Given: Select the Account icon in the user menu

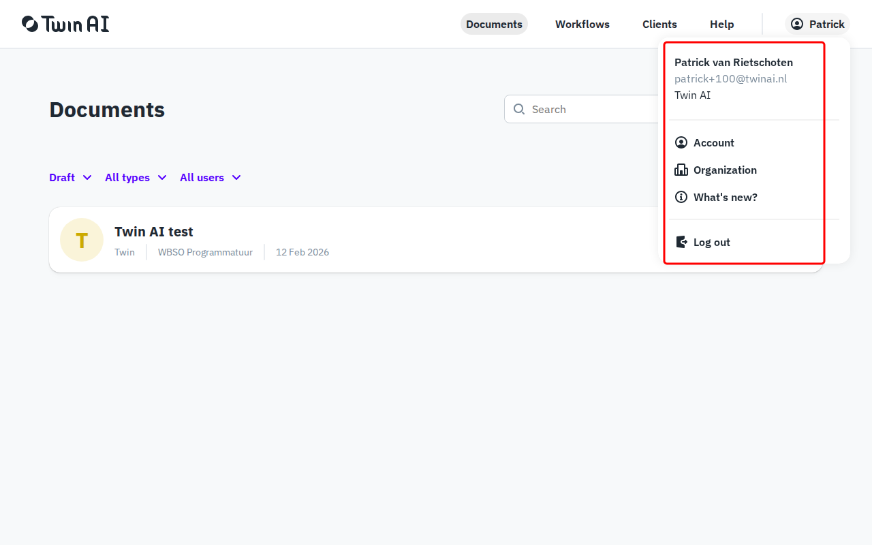Looking at the screenshot, I should [x=681, y=142].
